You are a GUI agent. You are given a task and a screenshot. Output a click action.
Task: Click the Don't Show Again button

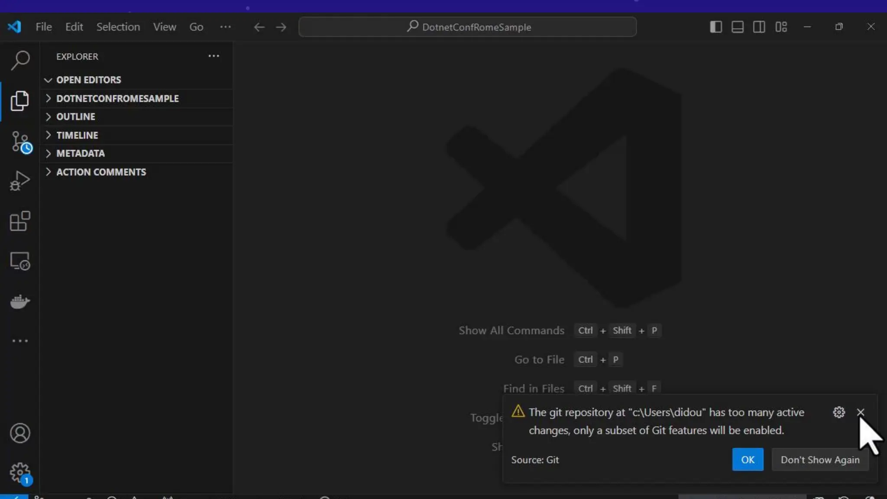820,460
